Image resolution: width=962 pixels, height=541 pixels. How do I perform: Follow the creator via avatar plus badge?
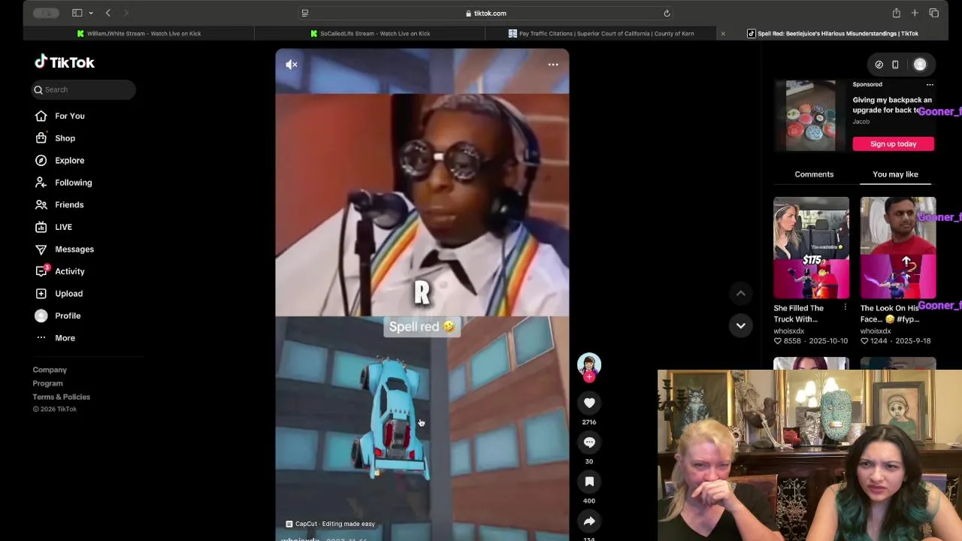tap(589, 377)
